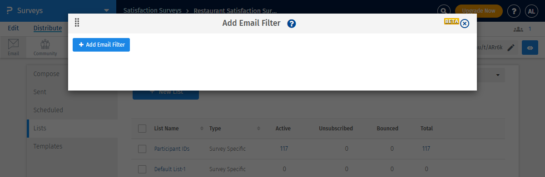Switch to the Distribute tab

(x=48, y=28)
